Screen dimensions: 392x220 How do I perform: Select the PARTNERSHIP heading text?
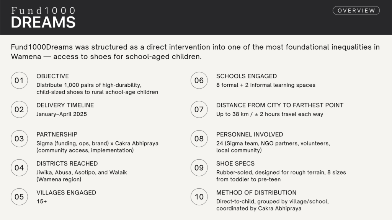57,134
